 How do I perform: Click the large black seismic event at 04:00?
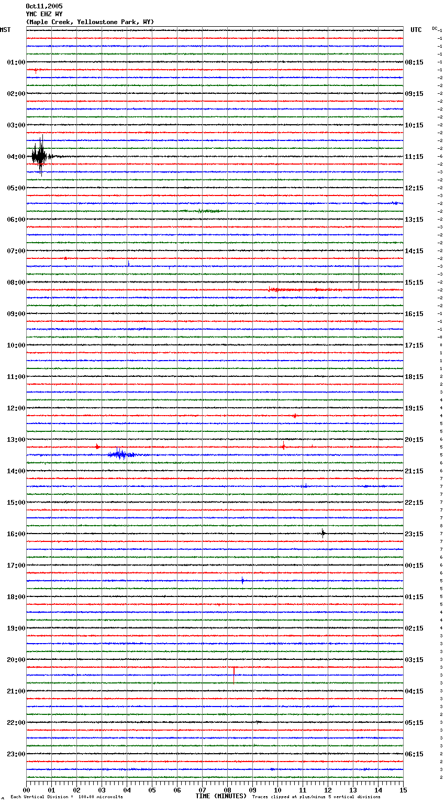[41, 156]
